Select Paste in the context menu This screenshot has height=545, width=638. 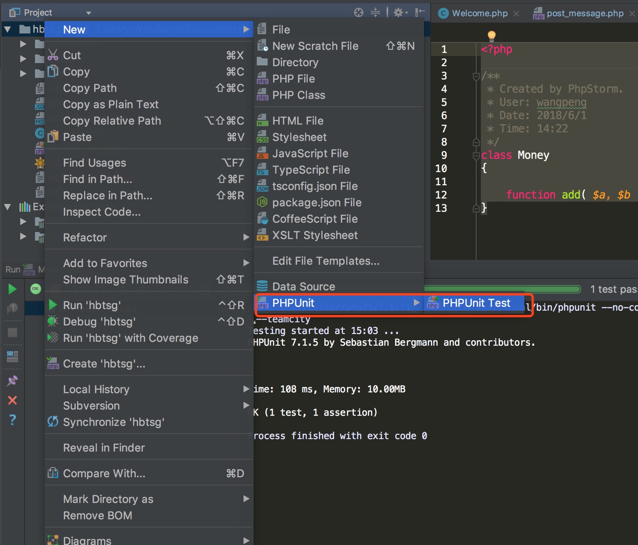click(149, 137)
